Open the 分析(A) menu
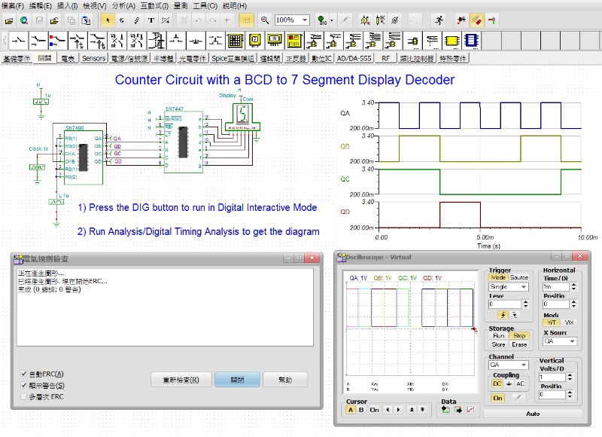The height and width of the screenshot is (437, 602). (x=123, y=5)
